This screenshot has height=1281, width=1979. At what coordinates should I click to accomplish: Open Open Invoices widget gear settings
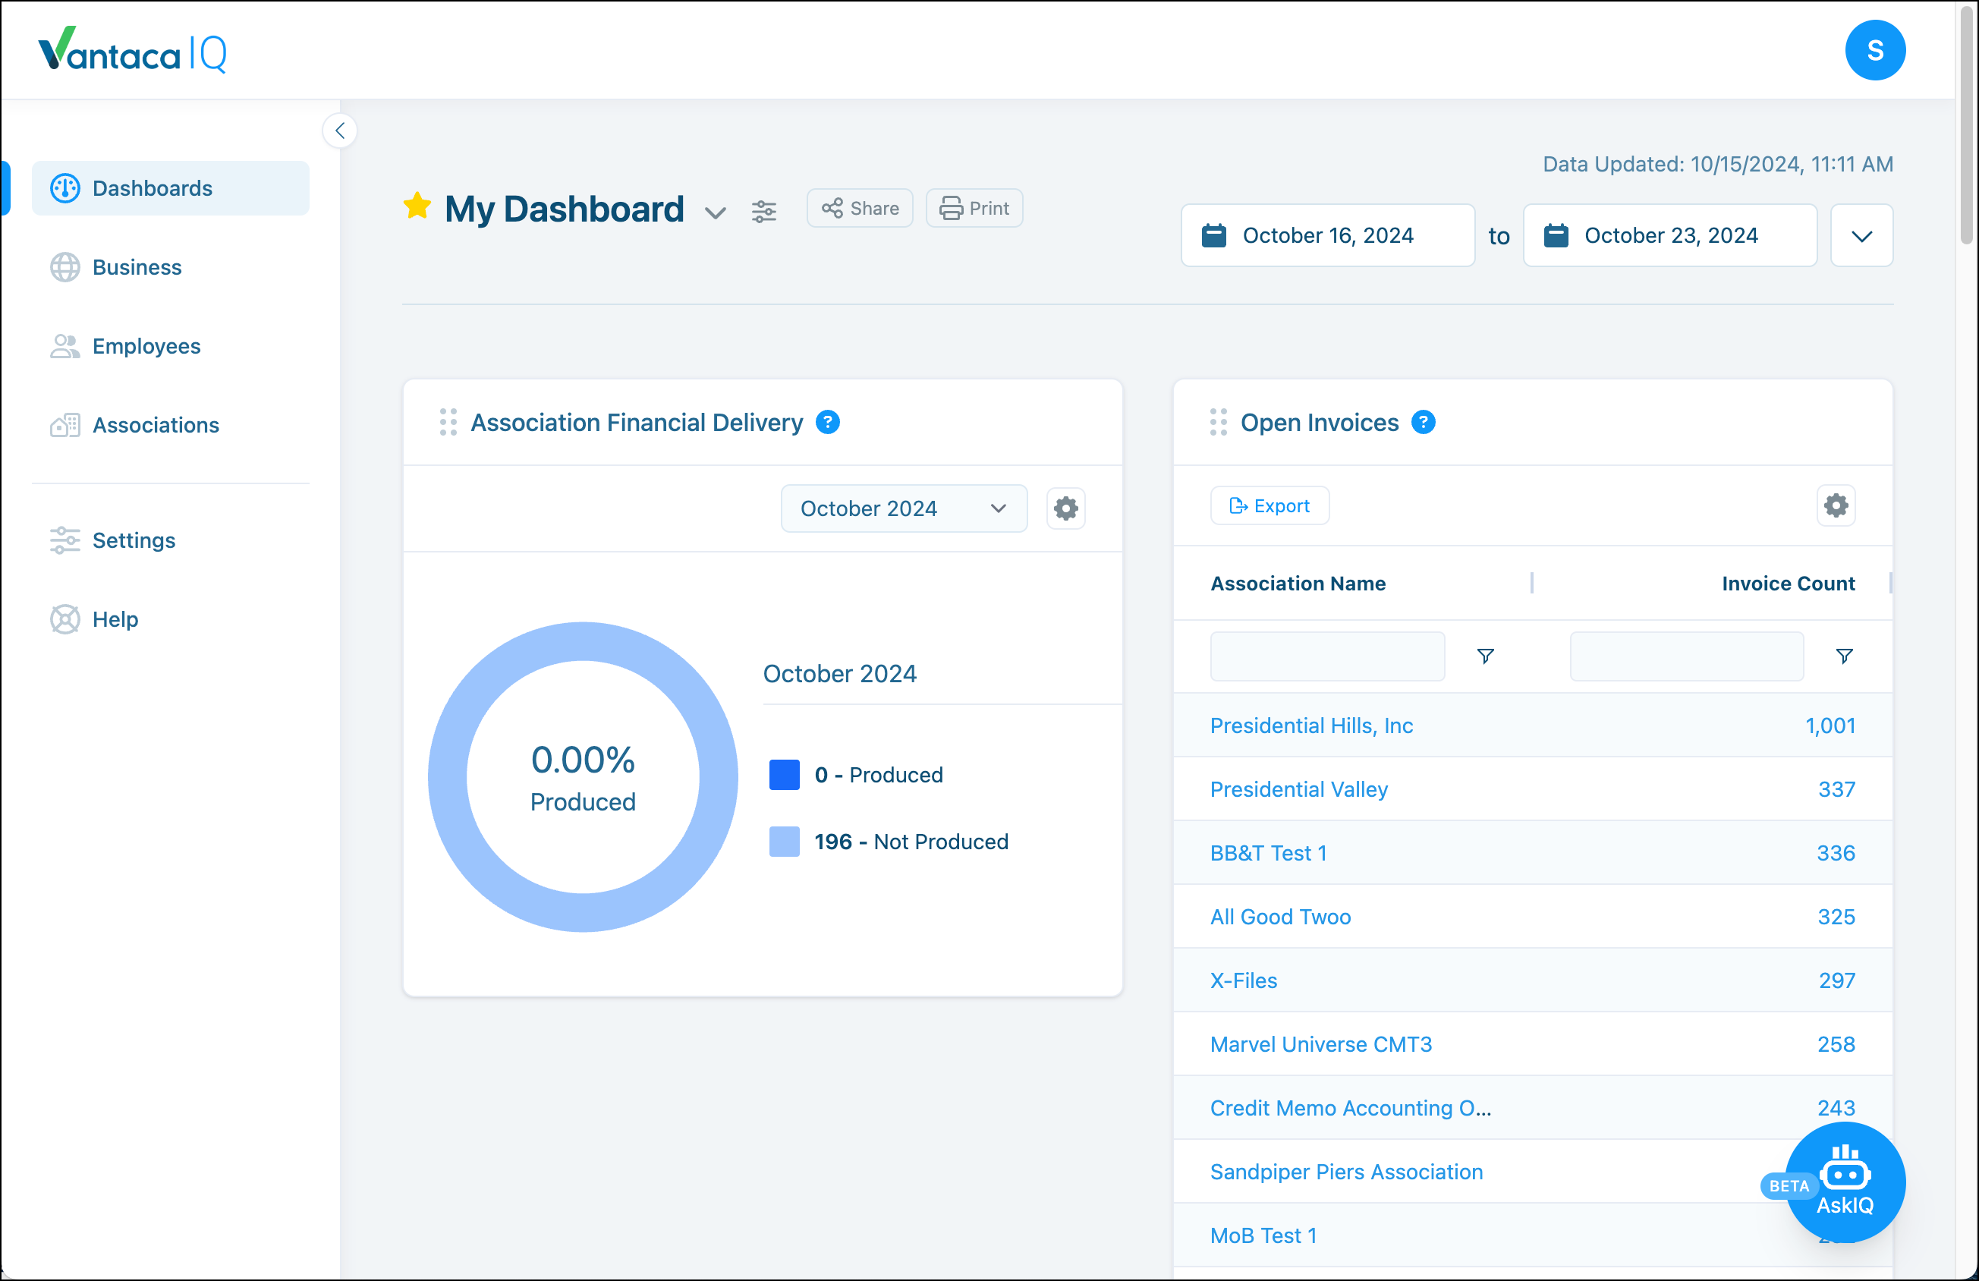[x=1835, y=505]
